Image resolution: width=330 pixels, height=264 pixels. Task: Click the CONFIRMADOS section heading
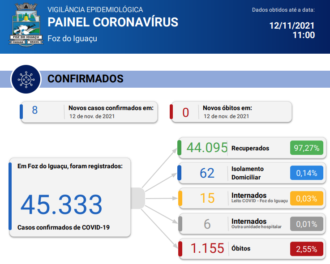86,79
